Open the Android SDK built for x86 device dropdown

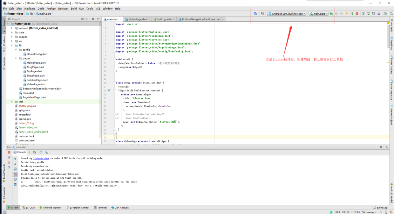coord(287,14)
